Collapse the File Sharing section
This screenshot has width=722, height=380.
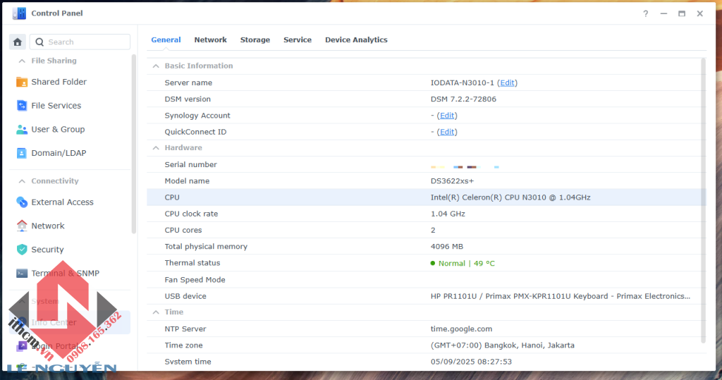pyautogui.click(x=22, y=61)
